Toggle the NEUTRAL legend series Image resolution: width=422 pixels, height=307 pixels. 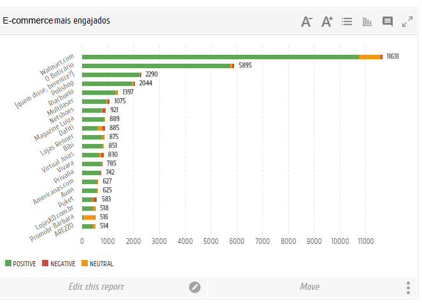click(x=97, y=264)
